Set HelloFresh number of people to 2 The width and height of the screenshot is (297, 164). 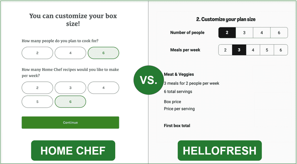227,33
